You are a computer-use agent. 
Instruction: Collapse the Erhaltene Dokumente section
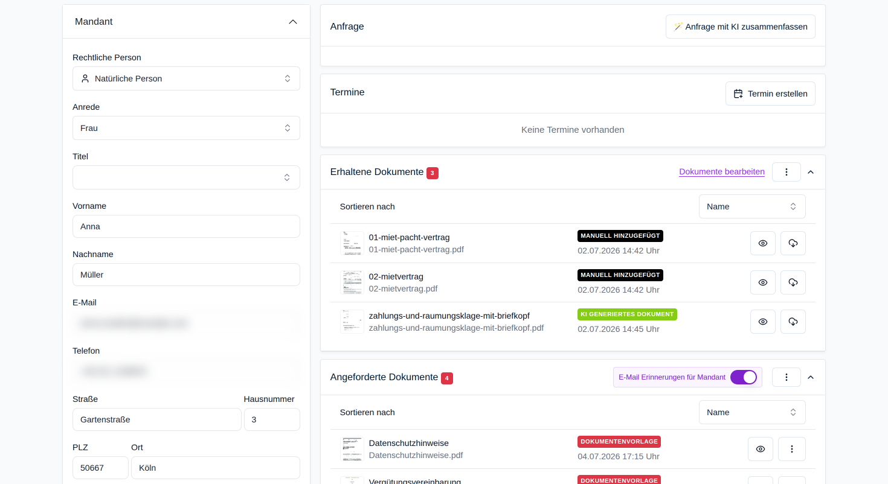point(811,172)
